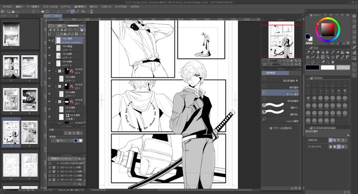The image size is (358, 194).
Task: Choose the 選択ペン sub tool
Action: [x=280, y=106]
